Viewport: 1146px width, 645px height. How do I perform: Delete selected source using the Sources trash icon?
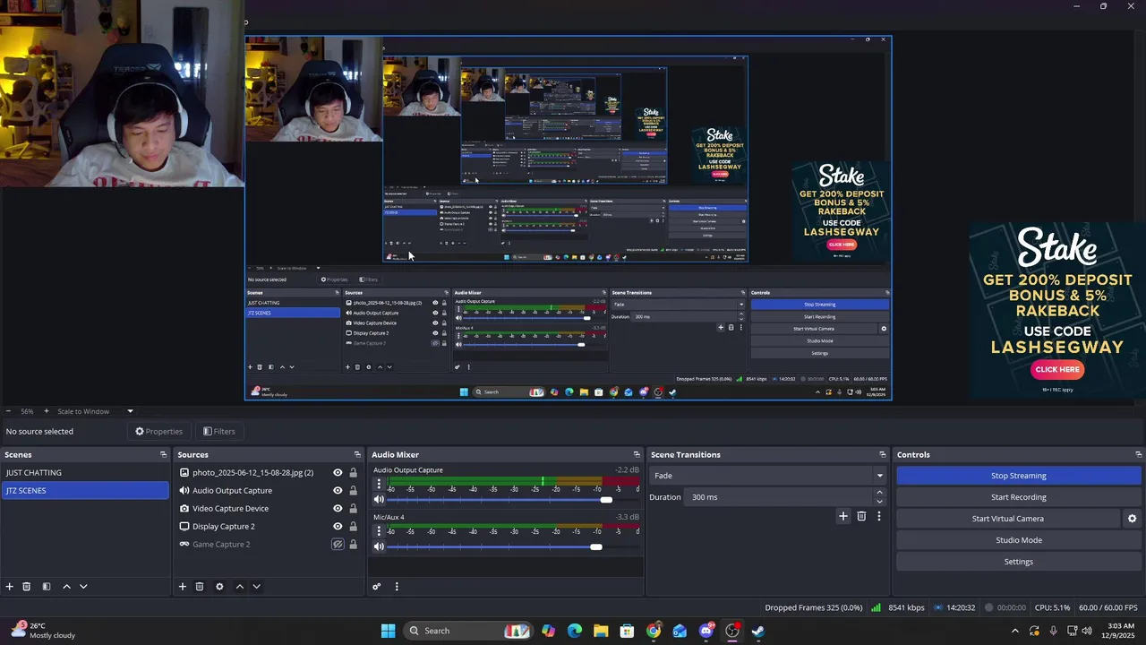point(200,587)
